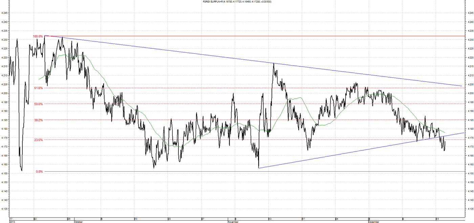Click the green moving average line's right end
The image size is (474, 223).
(x=445, y=132)
